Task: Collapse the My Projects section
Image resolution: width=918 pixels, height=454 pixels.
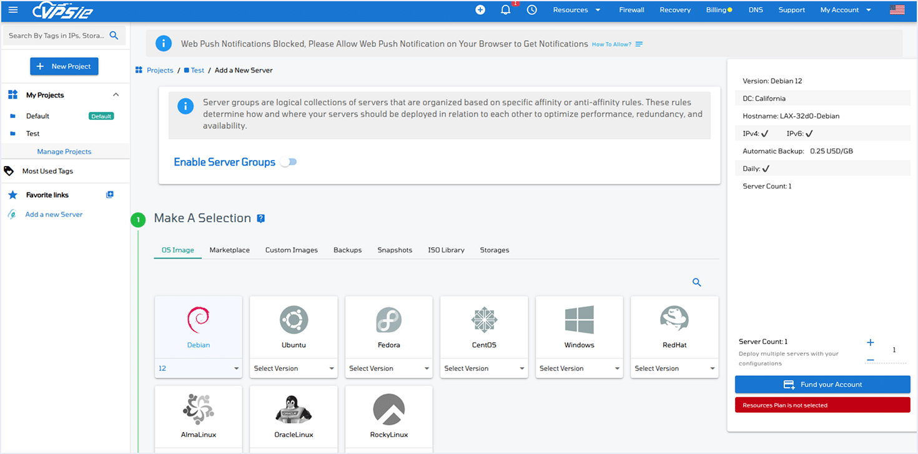Action: (116, 95)
